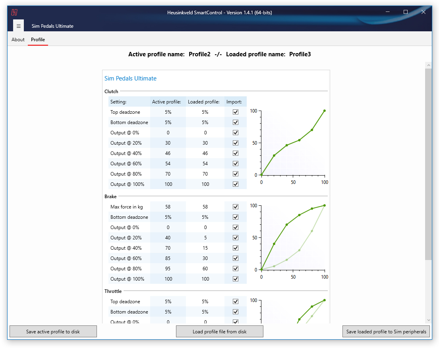The width and height of the screenshot is (439, 348).
Task: Click the scrollbar down arrow
Action: pos(428,320)
